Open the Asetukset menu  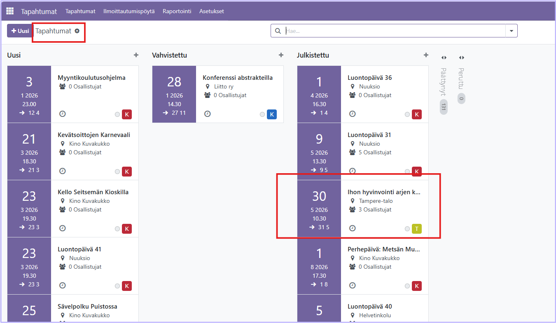coord(211,11)
